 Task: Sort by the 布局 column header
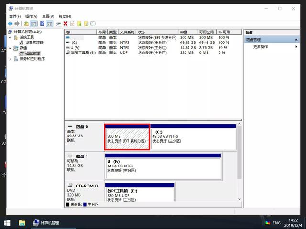(102, 32)
